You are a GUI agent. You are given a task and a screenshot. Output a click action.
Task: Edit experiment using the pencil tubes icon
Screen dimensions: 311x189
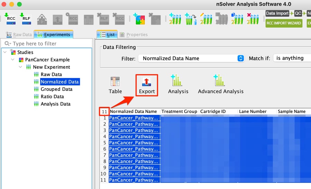pyautogui.click(x=206, y=19)
